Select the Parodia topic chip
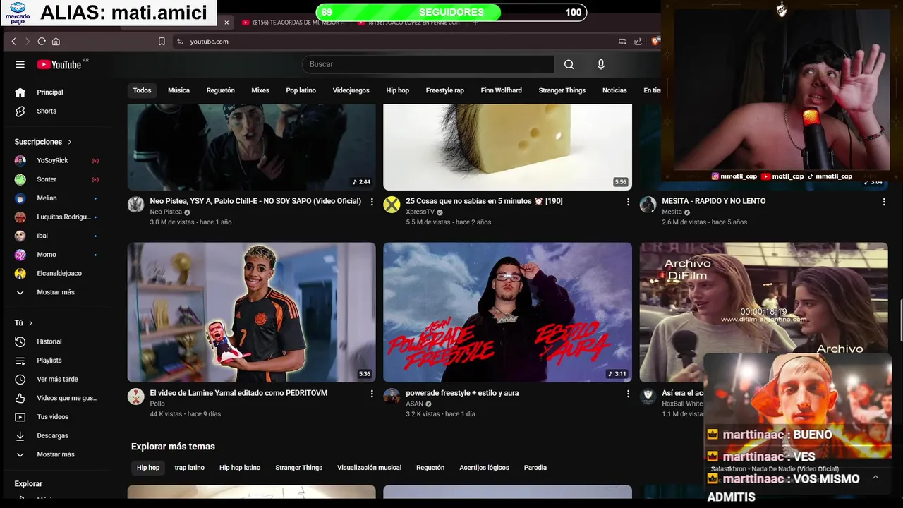This screenshot has height=508, width=903. tap(535, 468)
